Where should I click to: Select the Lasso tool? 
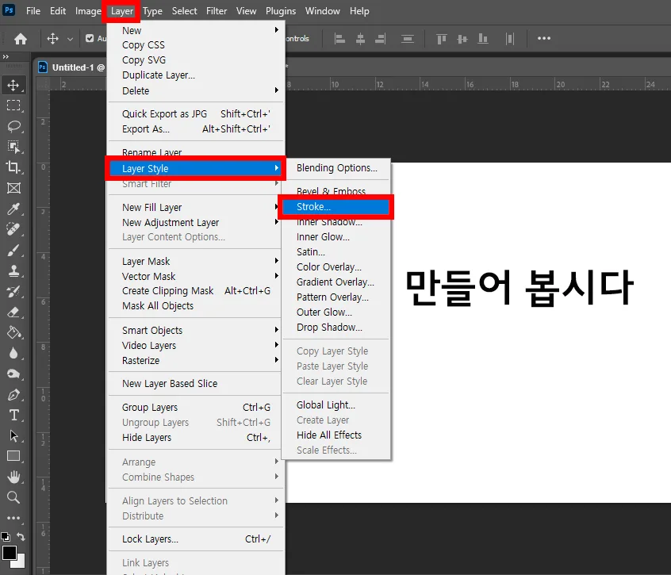click(13, 126)
